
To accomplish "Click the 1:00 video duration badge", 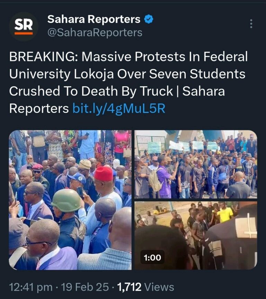I will click(x=152, y=257).
